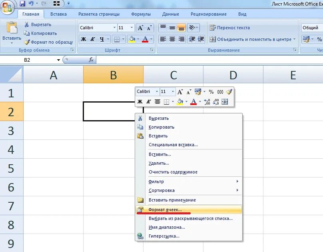Apply percent style in mini toolbar

(211, 92)
